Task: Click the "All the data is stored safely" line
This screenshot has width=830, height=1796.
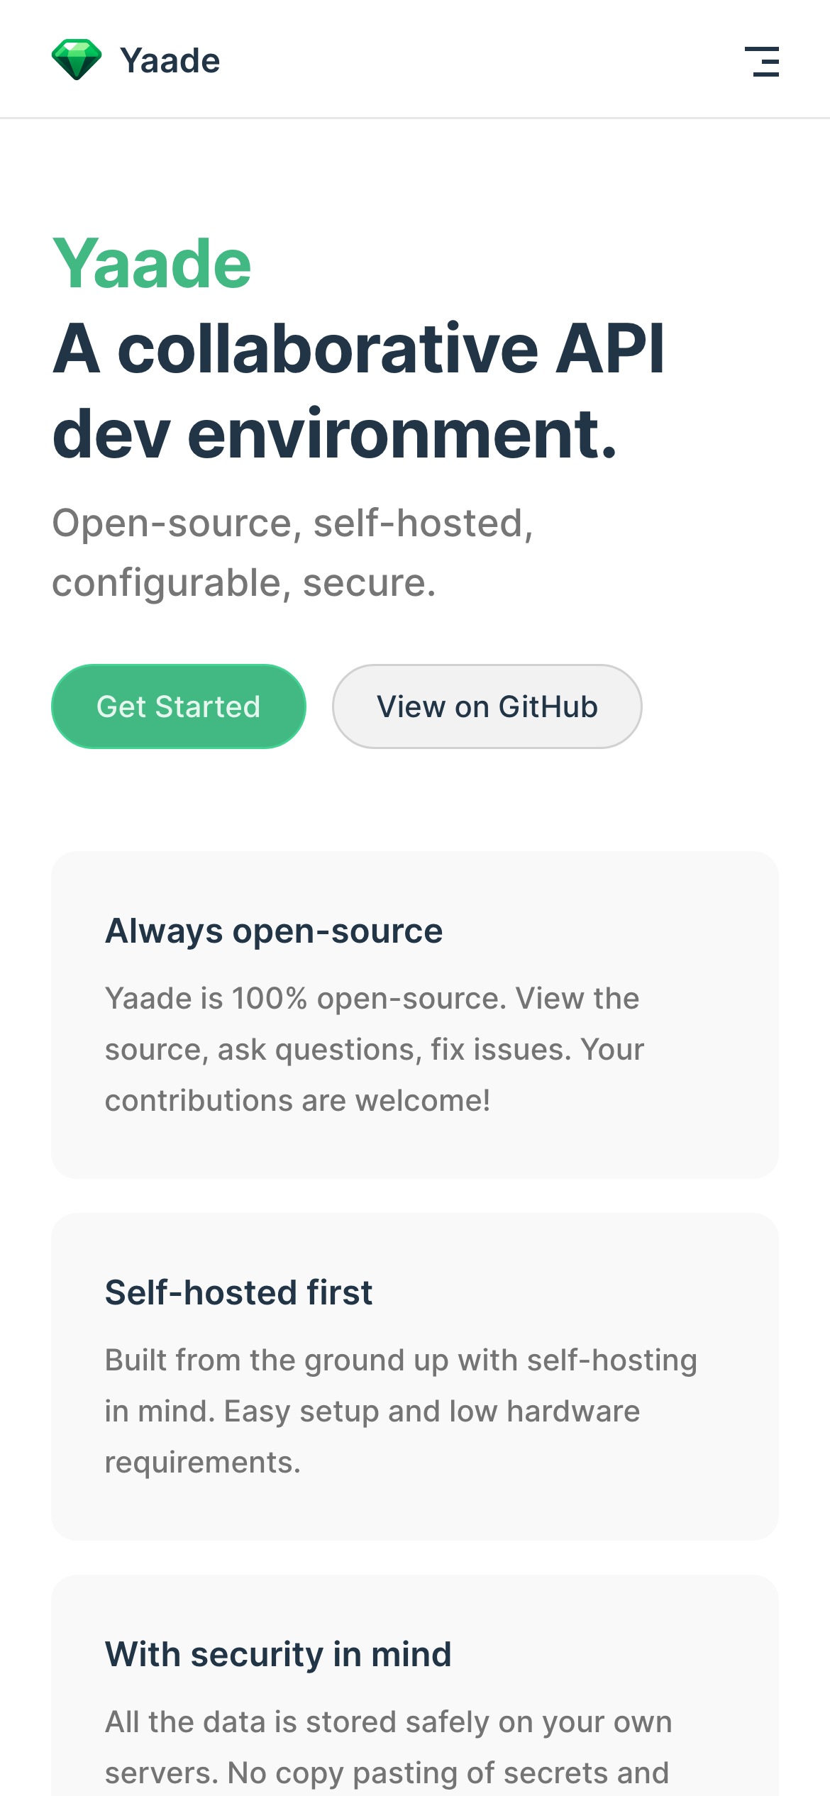Action: tap(388, 1722)
